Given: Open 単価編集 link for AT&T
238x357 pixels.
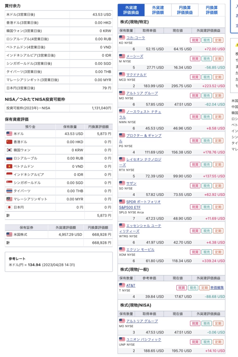Looking at the screenshot, I should tap(217, 288).
